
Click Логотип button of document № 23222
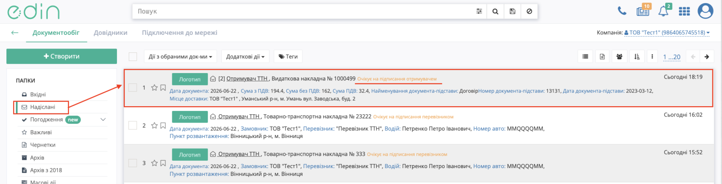pyautogui.click(x=190, y=117)
